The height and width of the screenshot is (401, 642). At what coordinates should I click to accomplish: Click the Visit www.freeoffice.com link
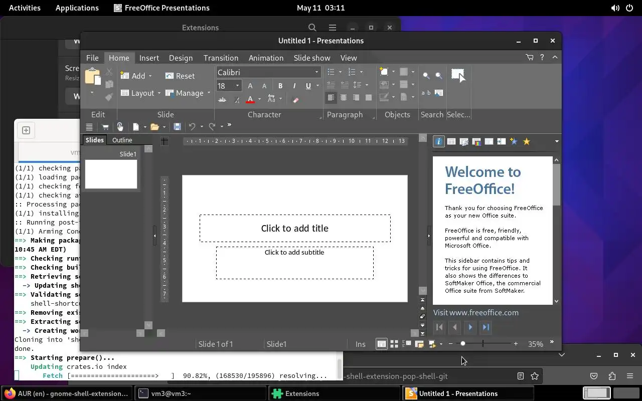tap(476, 312)
